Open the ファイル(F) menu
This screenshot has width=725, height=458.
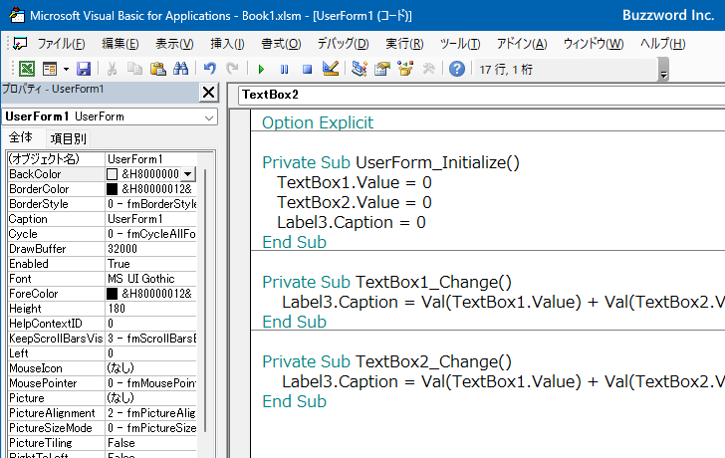[61, 44]
